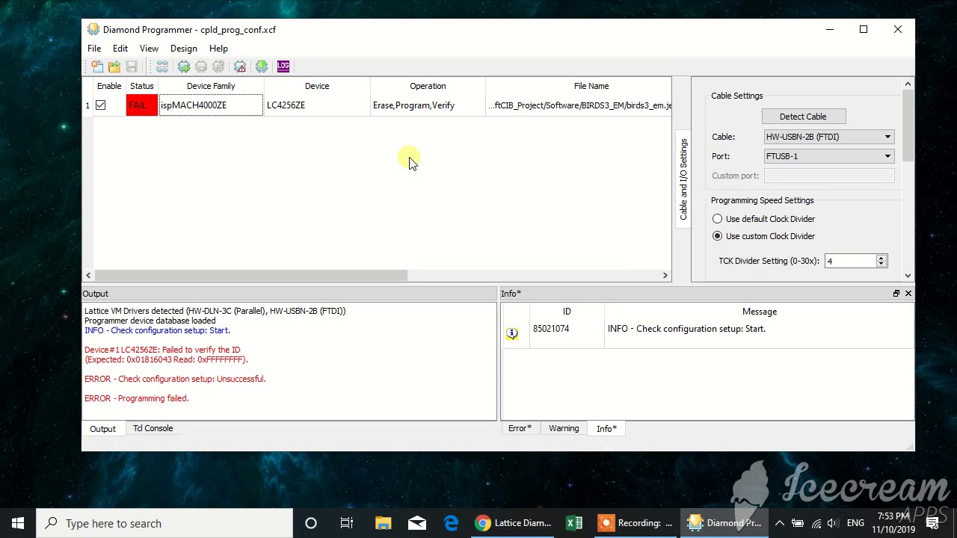Viewport: 957px width, 538px height.
Task: Click the birds3_em file name cell
Action: point(579,105)
